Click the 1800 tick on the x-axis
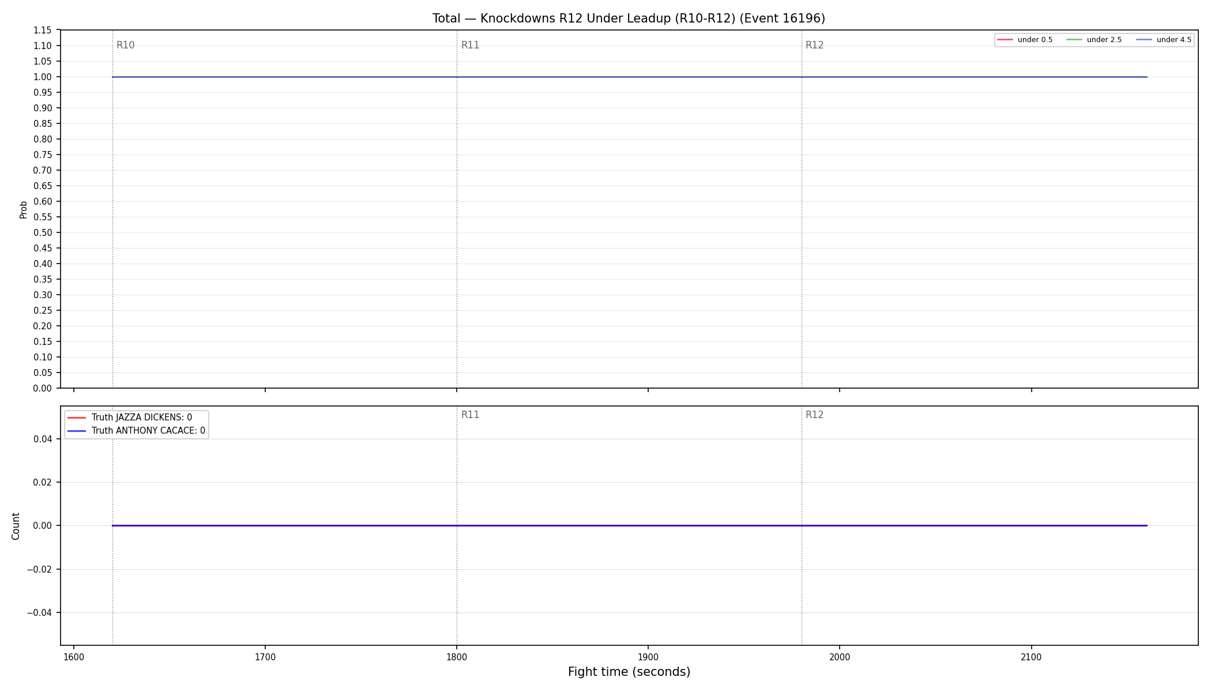 [457, 657]
